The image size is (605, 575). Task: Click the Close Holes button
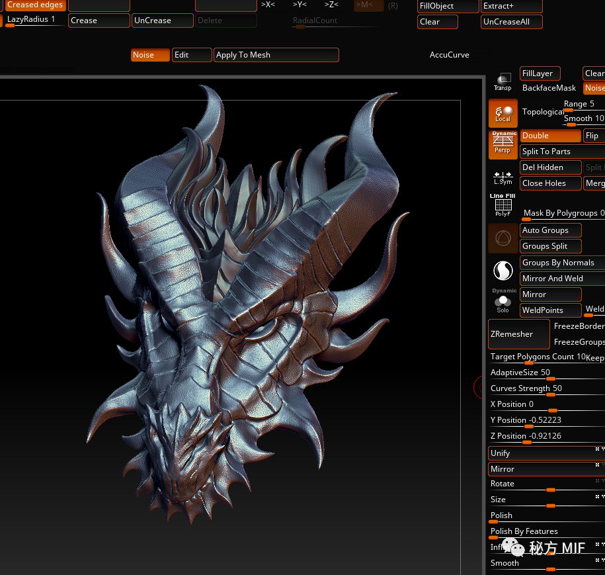(x=550, y=183)
